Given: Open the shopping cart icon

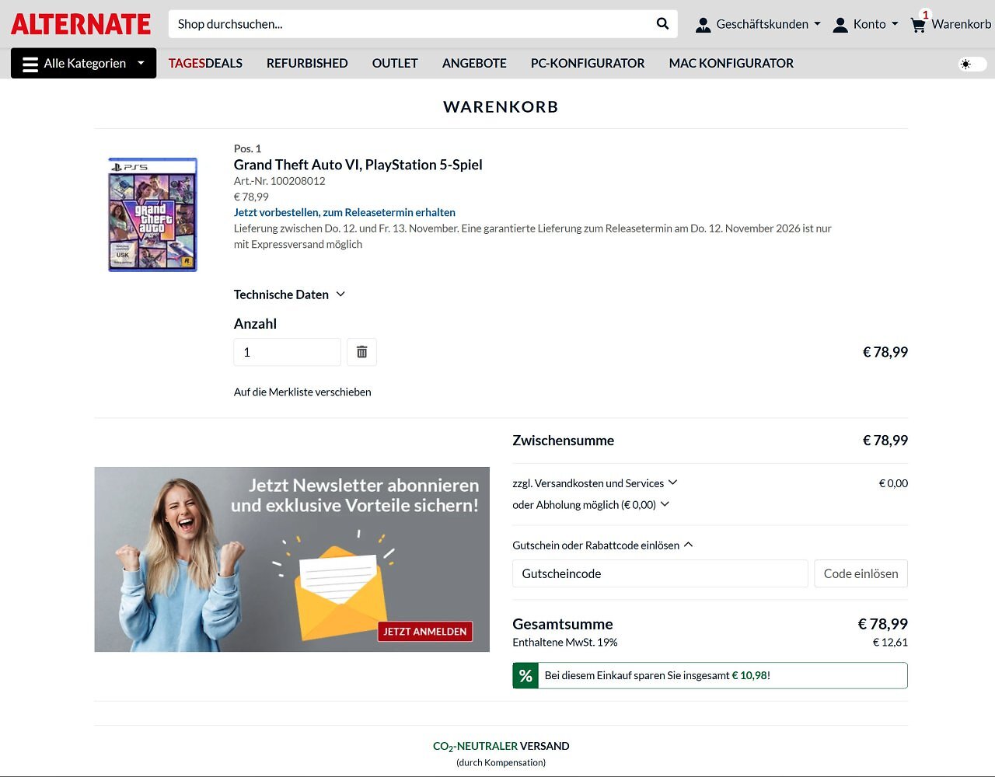Looking at the screenshot, I should pyautogui.click(x=918, y=25).
